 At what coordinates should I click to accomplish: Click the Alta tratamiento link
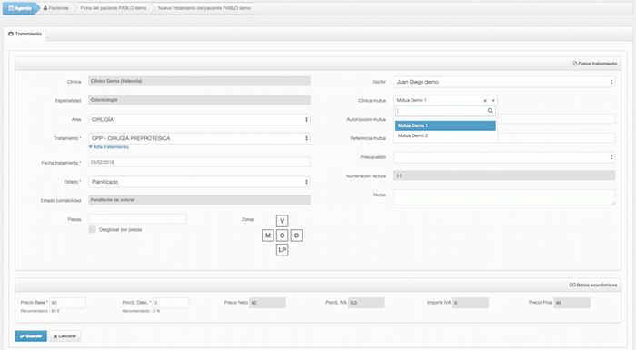[x=108, y=147]
